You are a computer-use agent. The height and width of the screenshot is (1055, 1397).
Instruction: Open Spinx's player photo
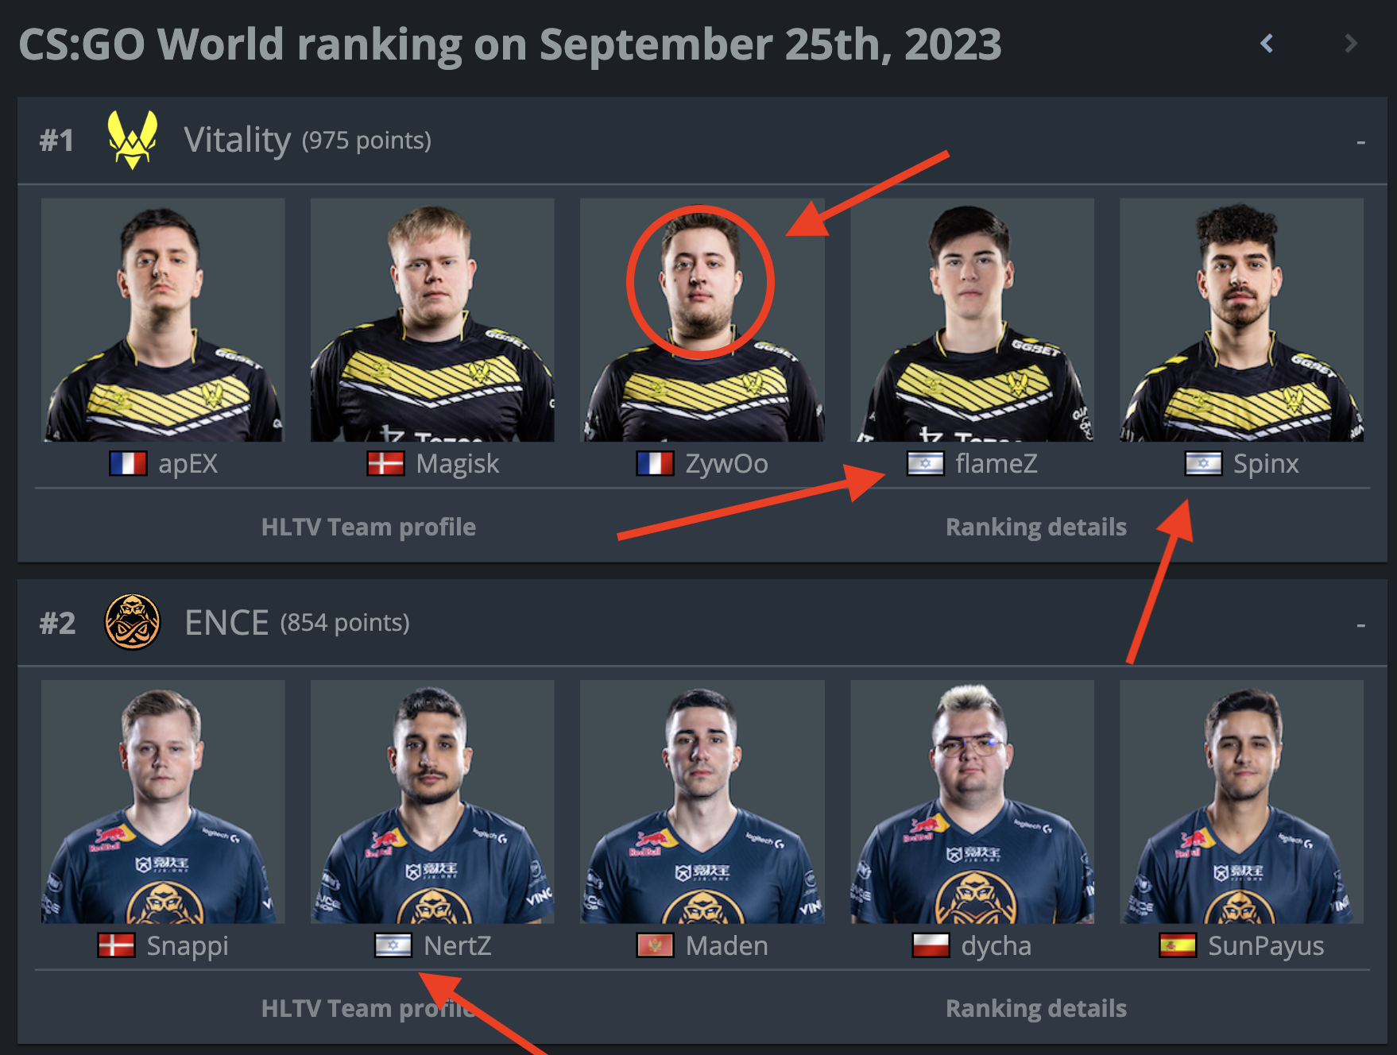(1242, 320)
